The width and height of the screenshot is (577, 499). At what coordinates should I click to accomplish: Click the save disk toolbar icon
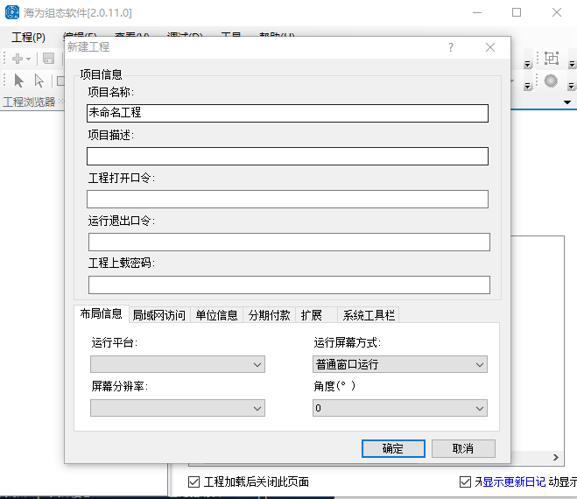48,59
